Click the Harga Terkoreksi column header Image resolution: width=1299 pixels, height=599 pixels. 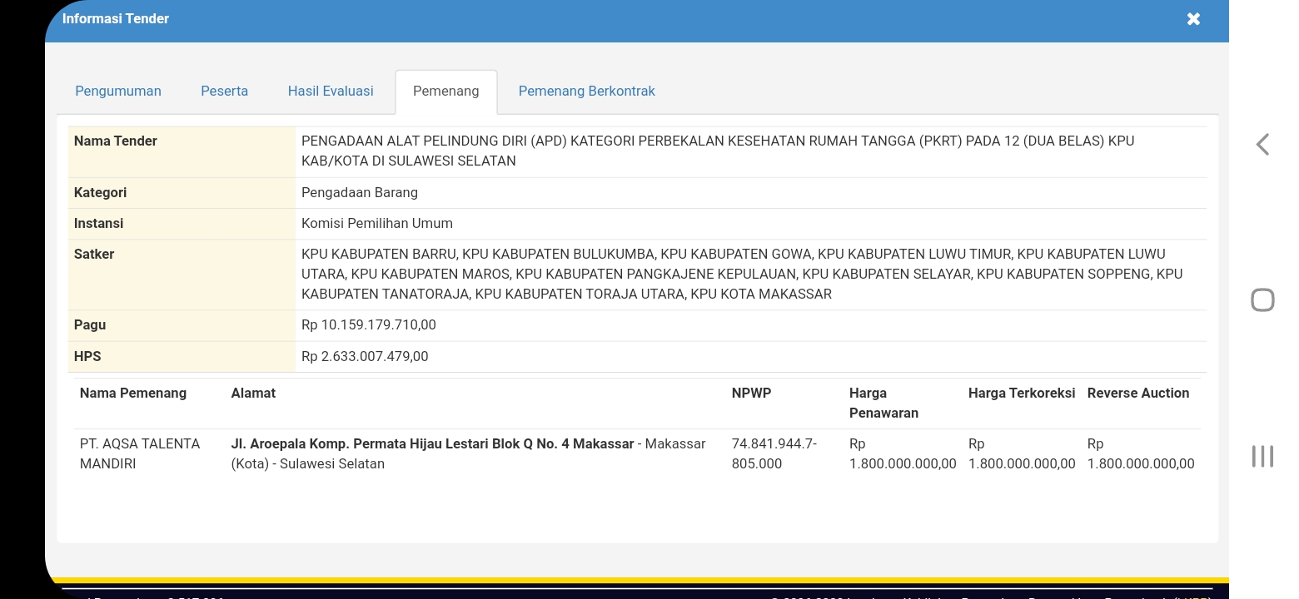tap(1021, 393)
